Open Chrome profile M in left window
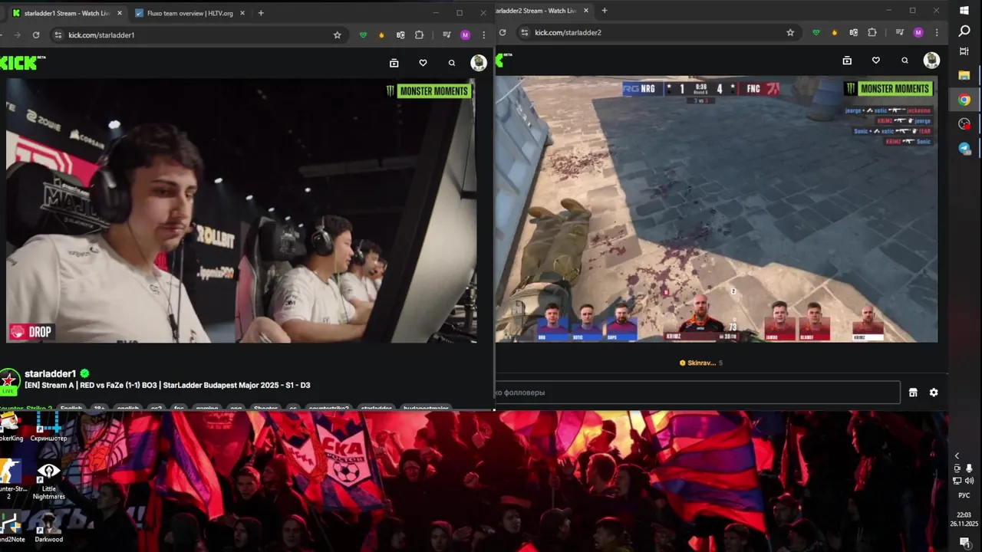Screen dimensions: 982x552 [465, 34]
